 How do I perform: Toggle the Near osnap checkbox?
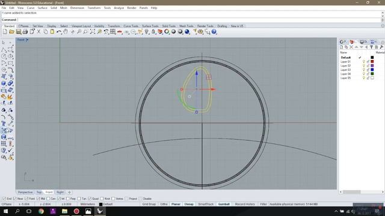[x=14, y=199]
